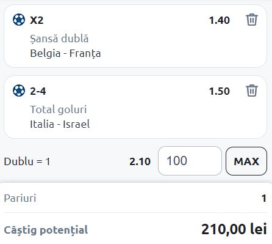
Task: Click the 1.50 odds value
Action: point(220,91)
